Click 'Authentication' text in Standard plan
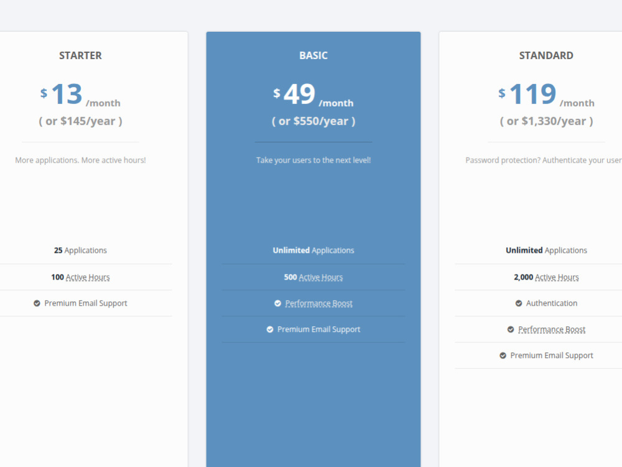 point(551,303)
